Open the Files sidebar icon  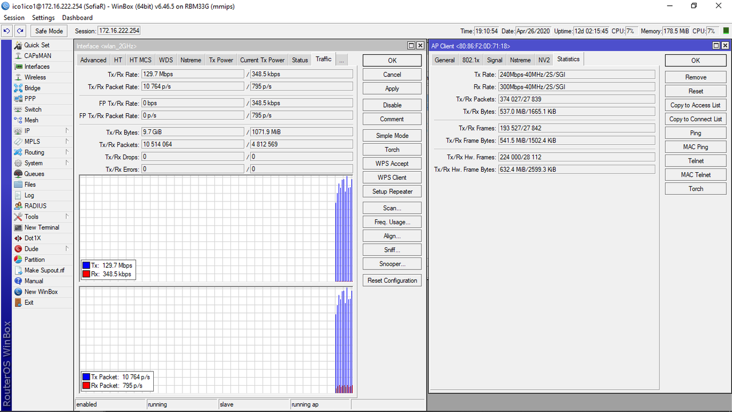(x=18, y=184)
